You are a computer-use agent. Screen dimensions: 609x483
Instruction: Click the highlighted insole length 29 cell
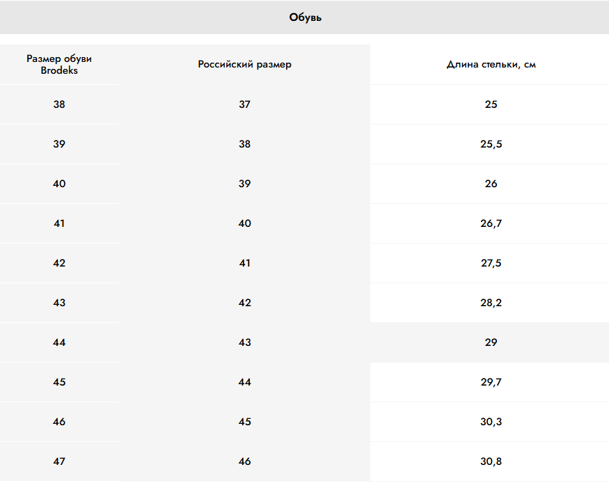click(491, 342)
